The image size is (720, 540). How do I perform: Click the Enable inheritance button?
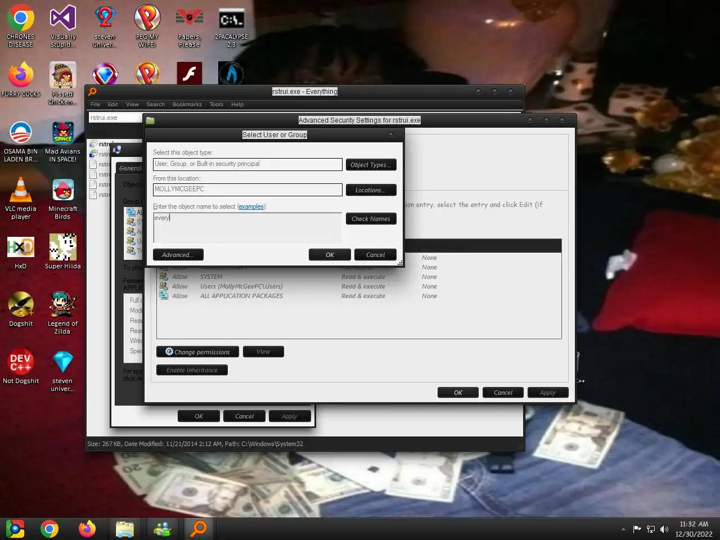tap(192, 370)
